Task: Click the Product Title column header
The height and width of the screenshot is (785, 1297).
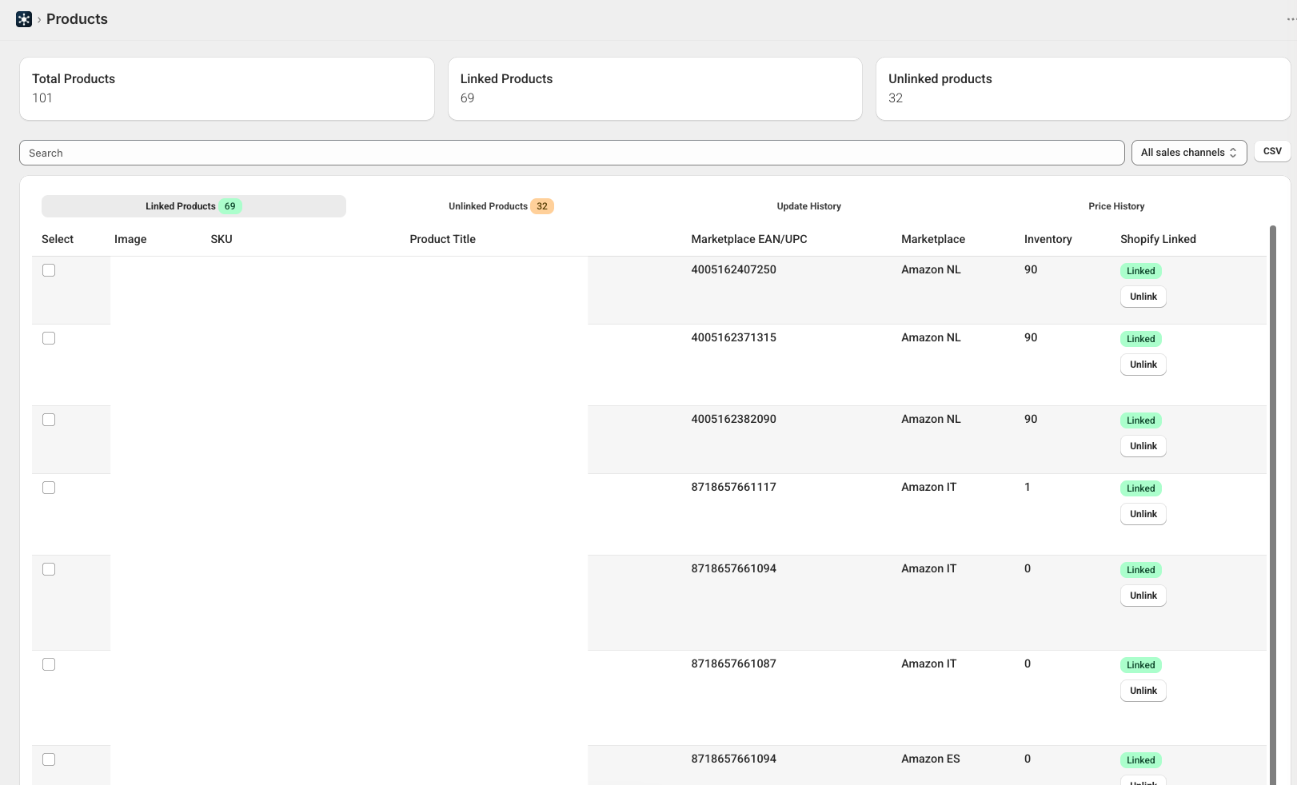Action: pos(442,239)
